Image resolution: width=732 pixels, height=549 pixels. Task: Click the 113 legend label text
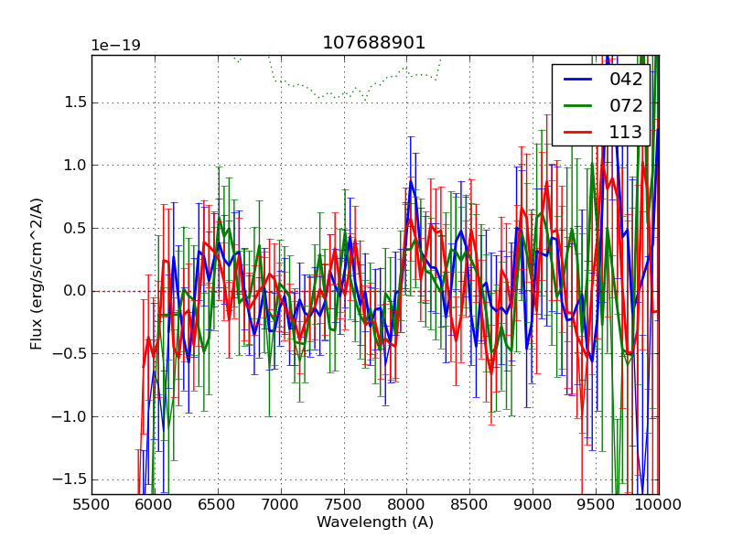pos(626,133)
